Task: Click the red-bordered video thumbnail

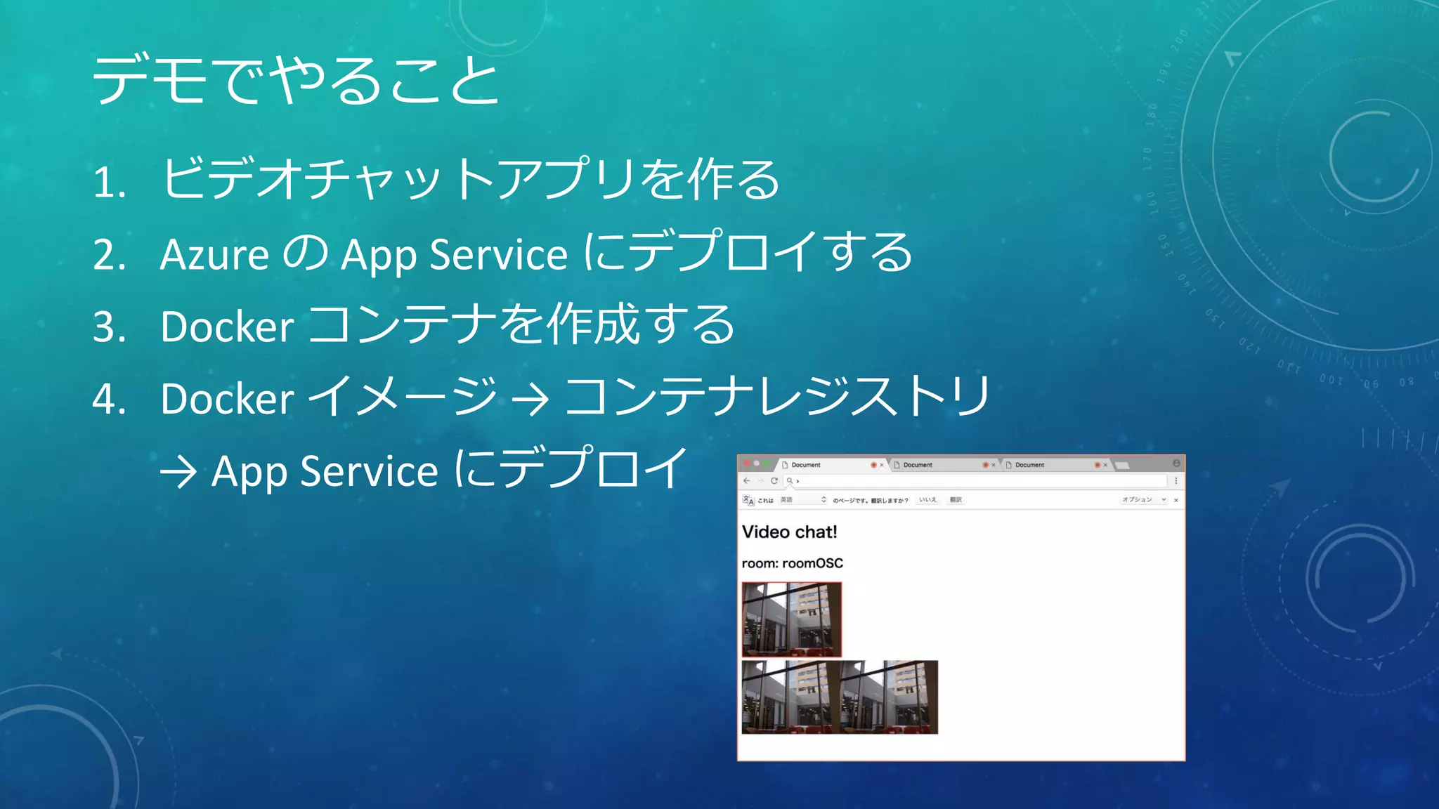Action: click(x=792, y=619)
